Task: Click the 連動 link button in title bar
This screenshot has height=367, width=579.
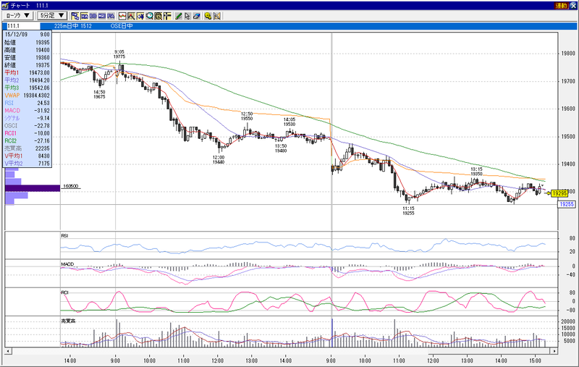Action: click(x=561, y=6)
